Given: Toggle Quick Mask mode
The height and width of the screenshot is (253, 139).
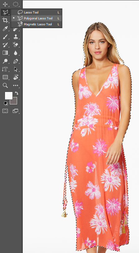Looking at the screenshot, I should (x=5, y=111).
